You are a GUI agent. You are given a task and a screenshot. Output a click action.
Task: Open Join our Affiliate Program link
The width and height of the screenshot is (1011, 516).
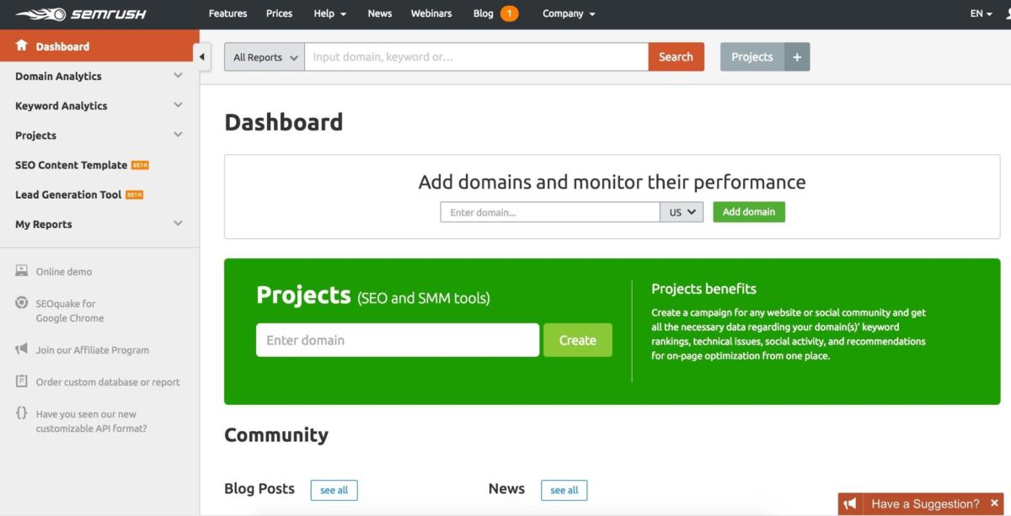(93, 350)
